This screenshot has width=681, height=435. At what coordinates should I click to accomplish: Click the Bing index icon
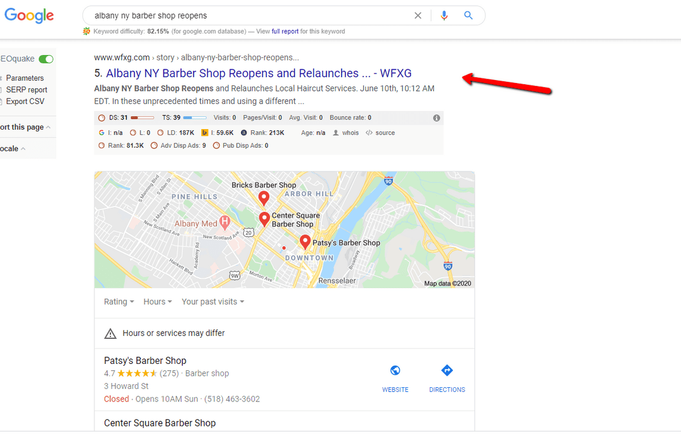click(x=204, y=133)
